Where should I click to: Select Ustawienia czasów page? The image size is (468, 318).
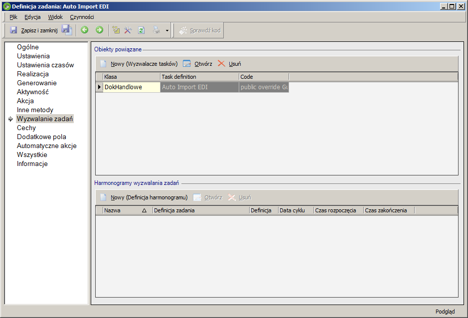45,65
